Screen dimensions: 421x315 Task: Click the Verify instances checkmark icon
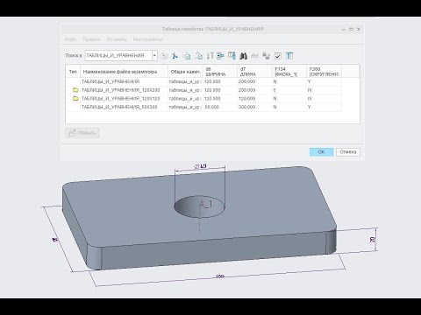point(278,56)
